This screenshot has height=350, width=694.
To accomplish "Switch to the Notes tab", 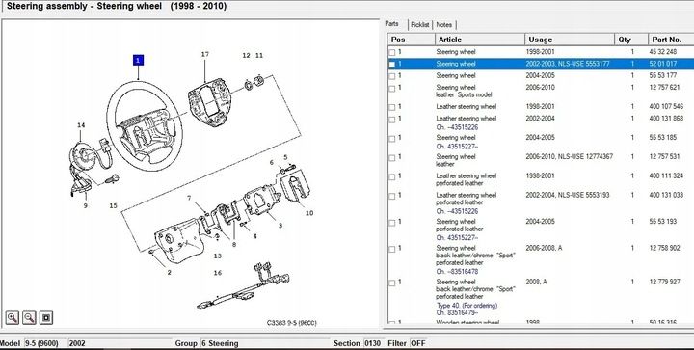I will click(x=444, y=25).
